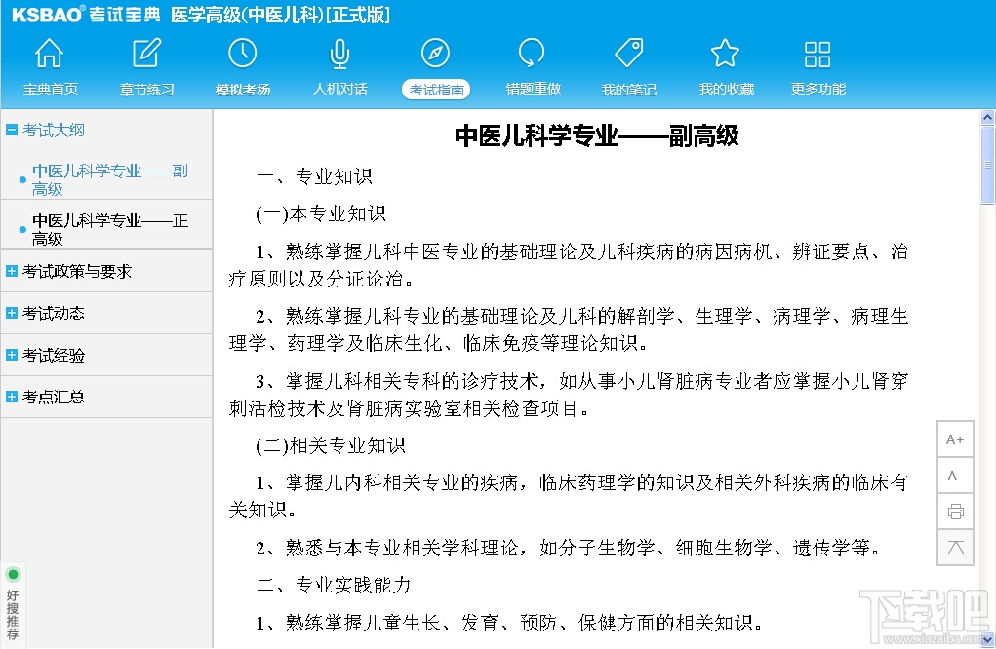Viewport: 996px width, 649px height.
Task: Open 我的笔记 tag icon
Action: coord(629,54)
